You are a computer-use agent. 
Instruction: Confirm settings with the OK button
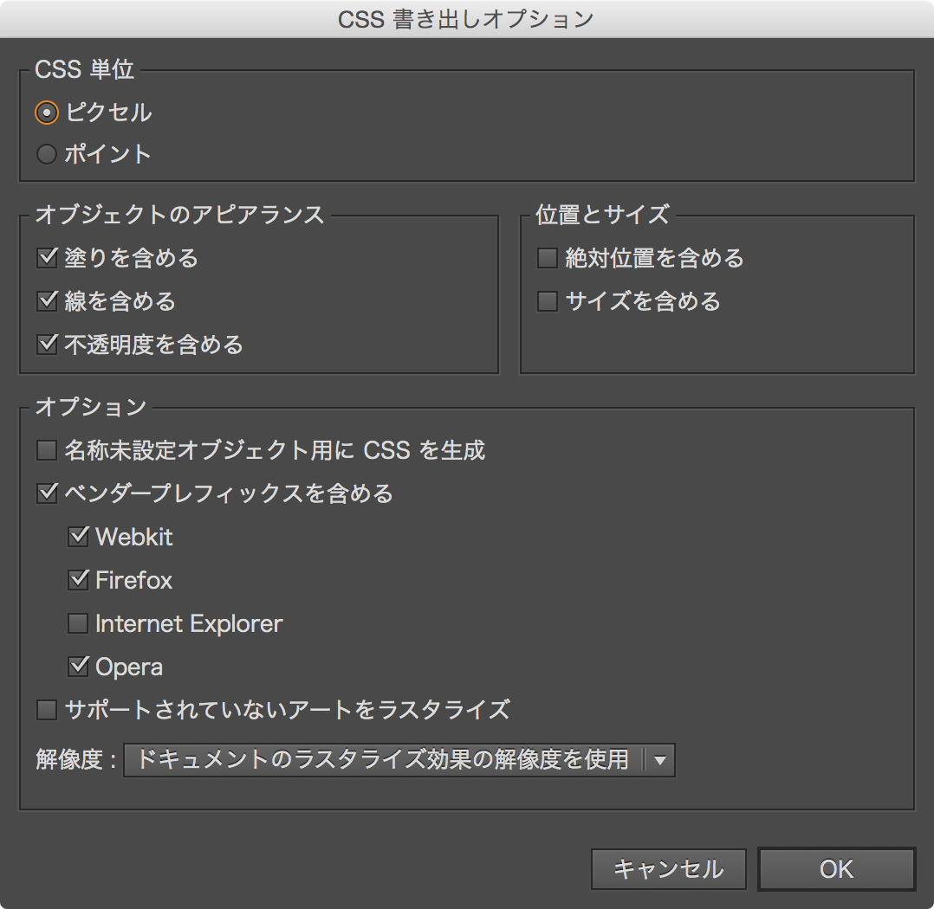coord(835,869)
